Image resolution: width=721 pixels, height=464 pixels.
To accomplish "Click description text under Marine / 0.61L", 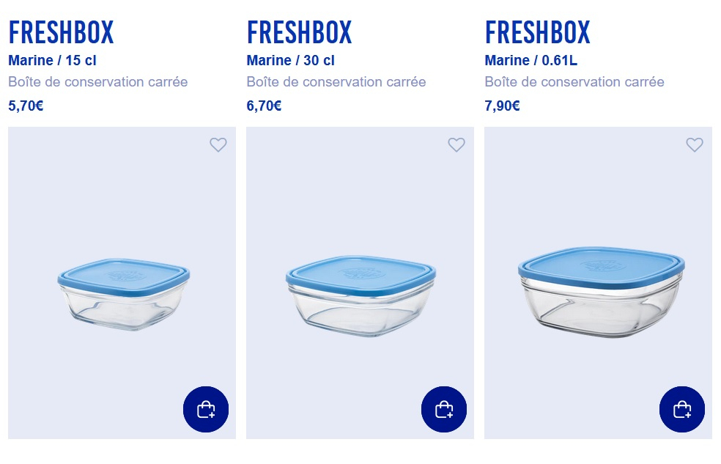I will (574, 82).
